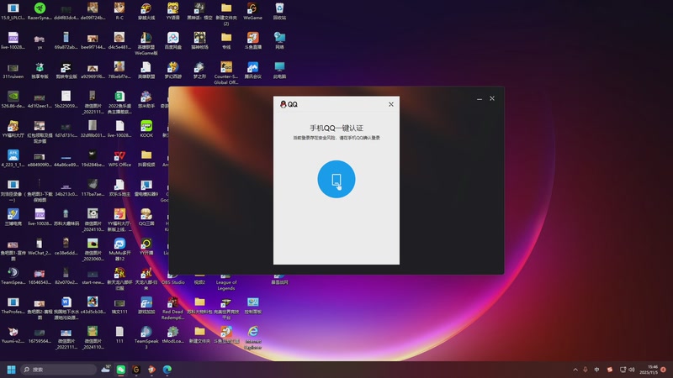Open Microsoft Edge from the taskbar
Image resolution: width=673 pixels, height=378 pixels.
point(167,370)
